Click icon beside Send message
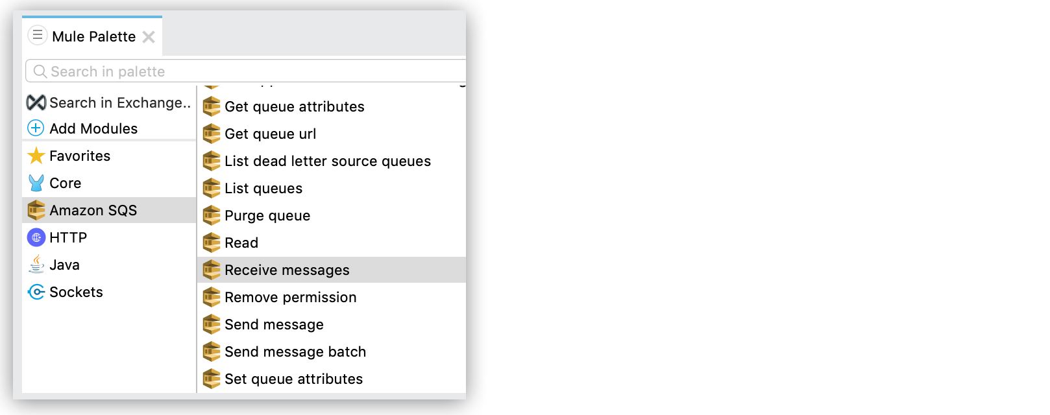Image resolution: width=1050 pixels, height=415 pixels. point(212,324)
